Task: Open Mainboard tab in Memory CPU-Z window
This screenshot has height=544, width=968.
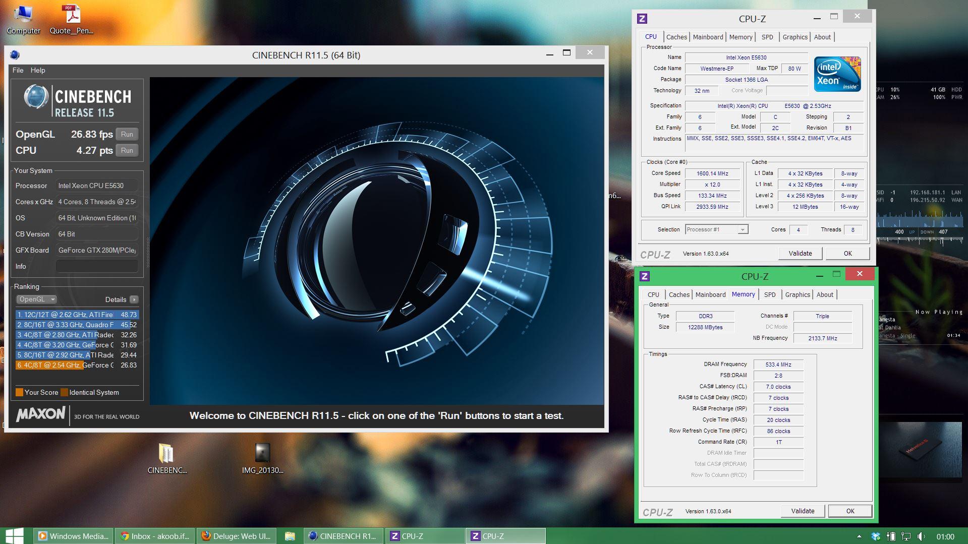Action: click(x=710, y=294)
